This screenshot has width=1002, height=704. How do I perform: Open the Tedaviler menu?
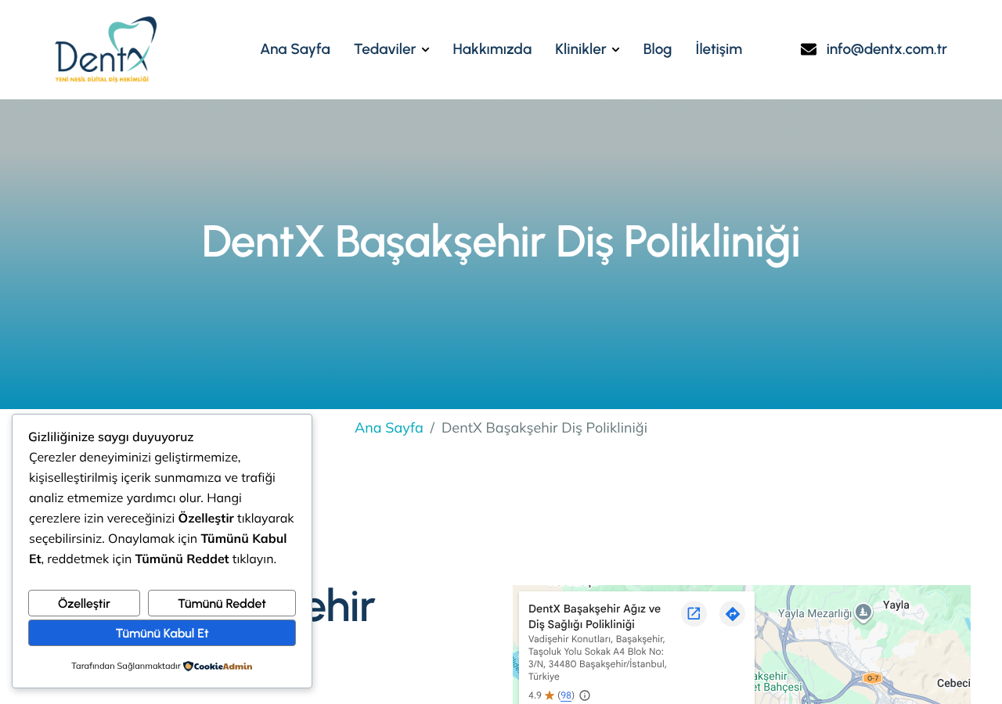coord(384,49)
